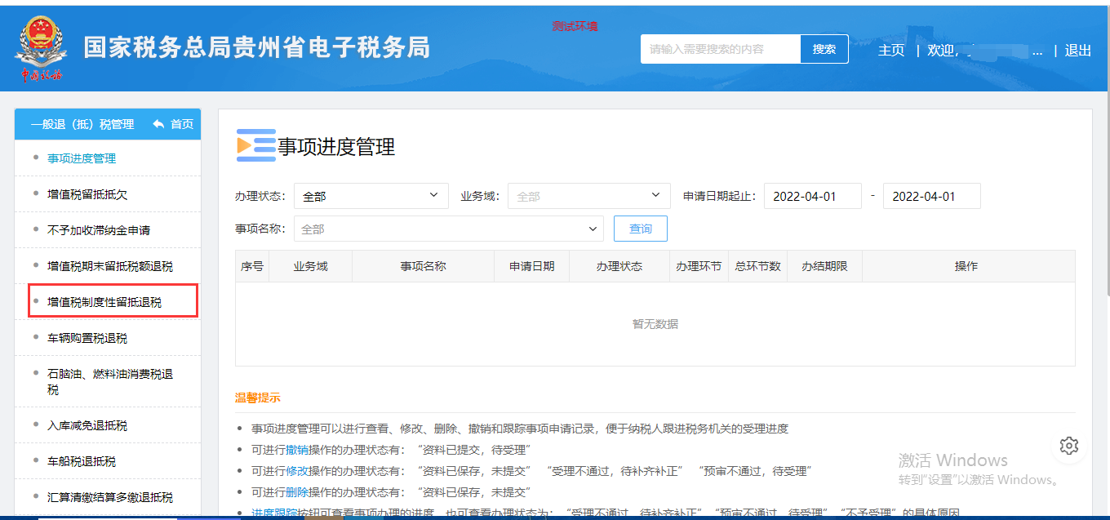This screenshot has height=520, width=1110.
Task: Click the settings gear icon
Action: [1069, 446]
